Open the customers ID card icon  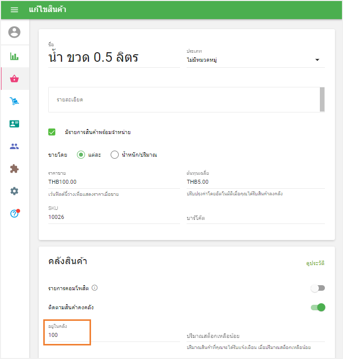15,124
